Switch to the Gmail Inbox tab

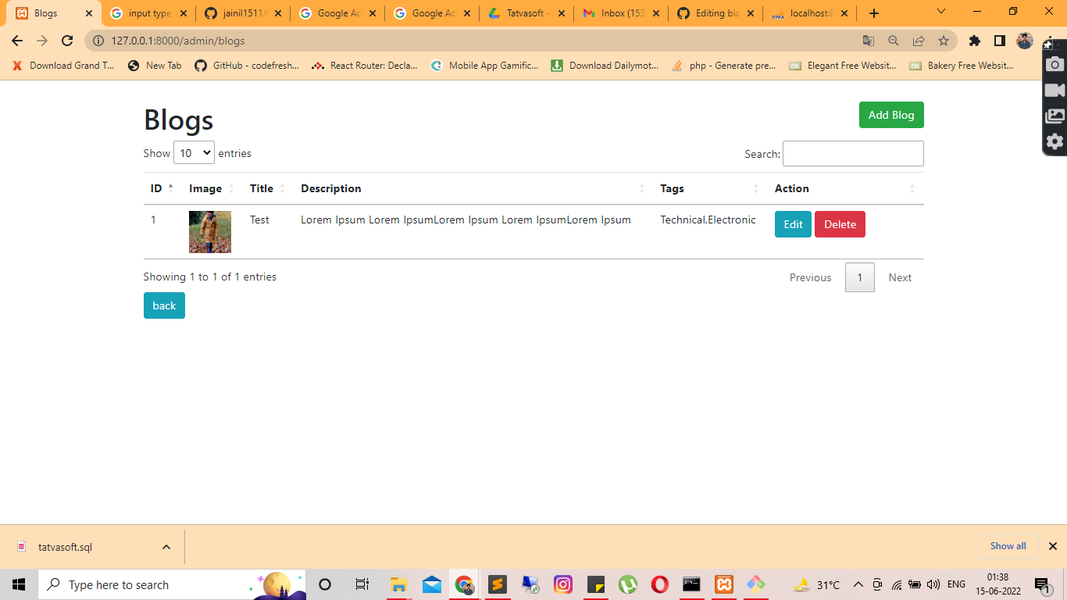[621, 12]
